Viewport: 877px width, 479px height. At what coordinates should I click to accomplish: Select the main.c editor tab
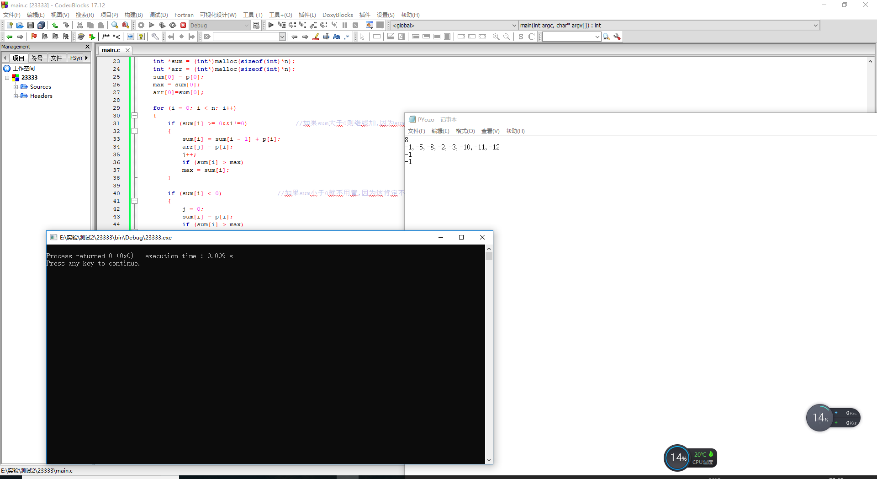[x=111, y=50]
